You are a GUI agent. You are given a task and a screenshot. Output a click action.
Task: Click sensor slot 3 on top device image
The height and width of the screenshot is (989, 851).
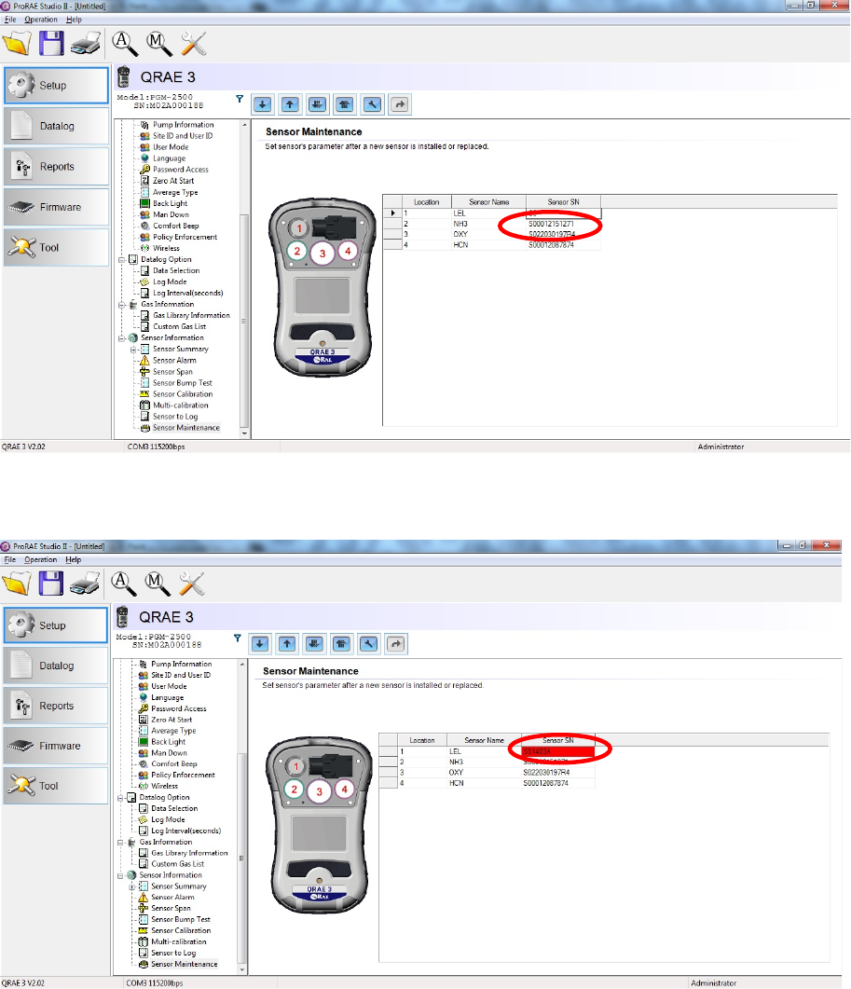click(x=323, y=254)
